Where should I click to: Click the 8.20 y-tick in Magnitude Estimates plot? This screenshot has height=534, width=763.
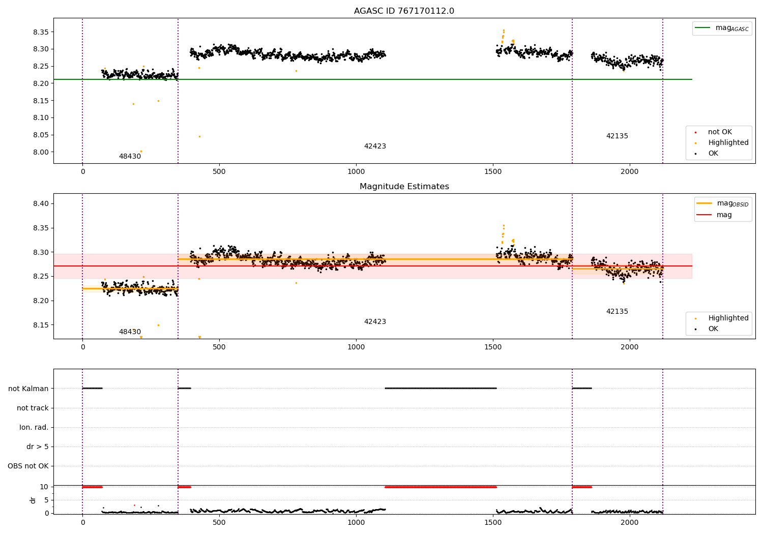pyautogui.click(x=41, y=301)
